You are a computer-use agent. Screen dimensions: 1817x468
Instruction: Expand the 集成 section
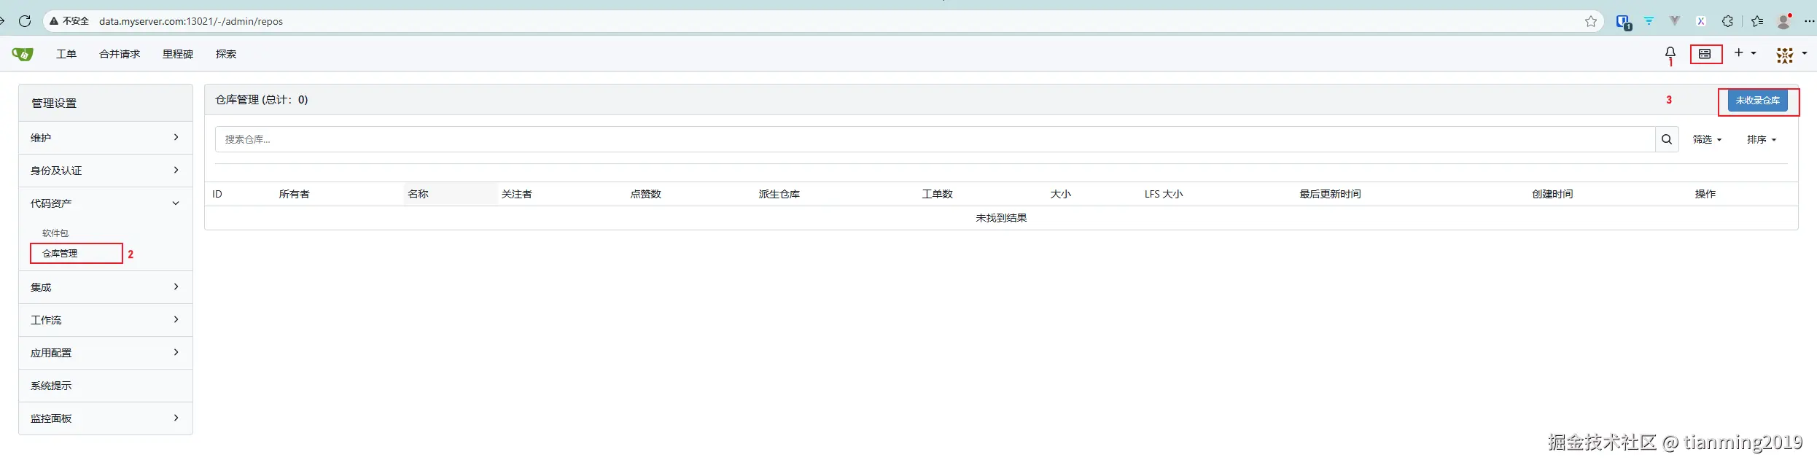(x=106, y=287)
